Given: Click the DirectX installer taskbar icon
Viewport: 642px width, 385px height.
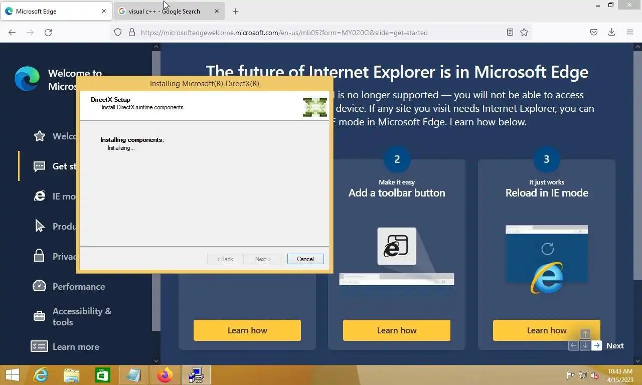Looking at the screenshot, I should click(196, 375).
